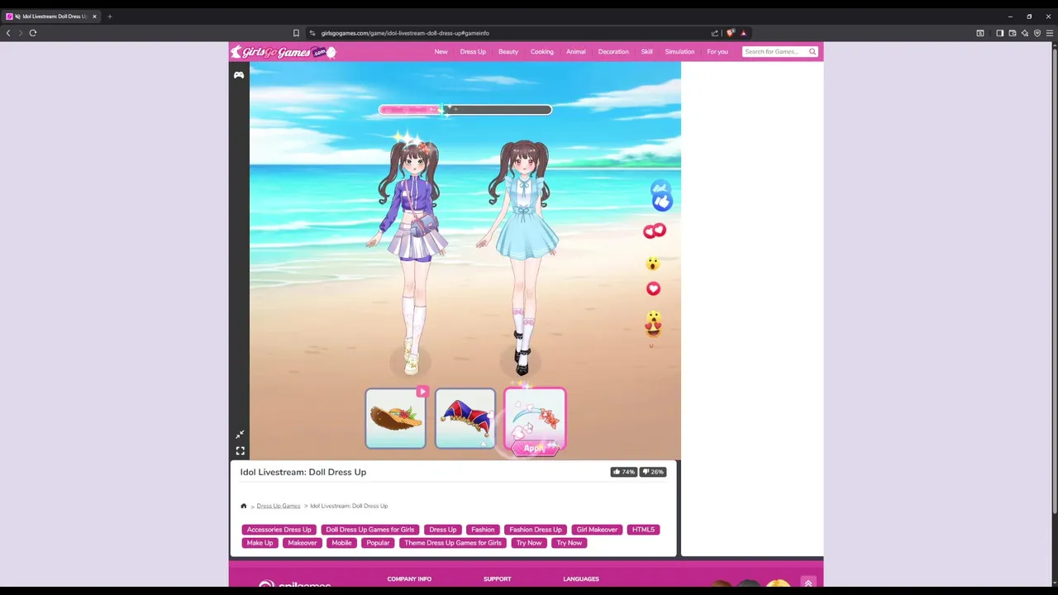
Task: Click the bookmark icon in the address bar
Action: pyautogui.click(x=296, y=33)
